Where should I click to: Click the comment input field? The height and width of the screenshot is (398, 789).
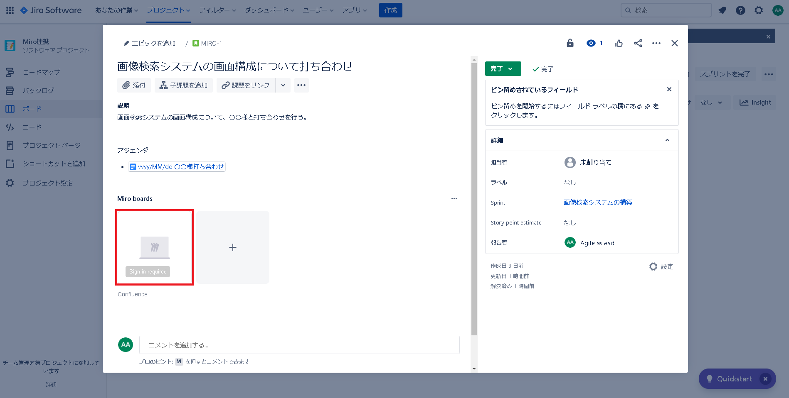pos(299,345)
